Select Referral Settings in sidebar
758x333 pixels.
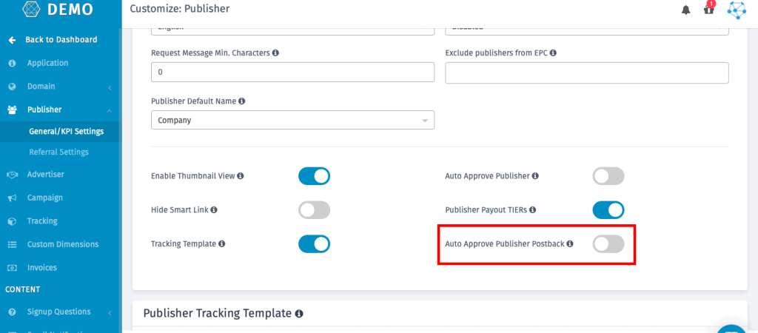click(59, 152)
